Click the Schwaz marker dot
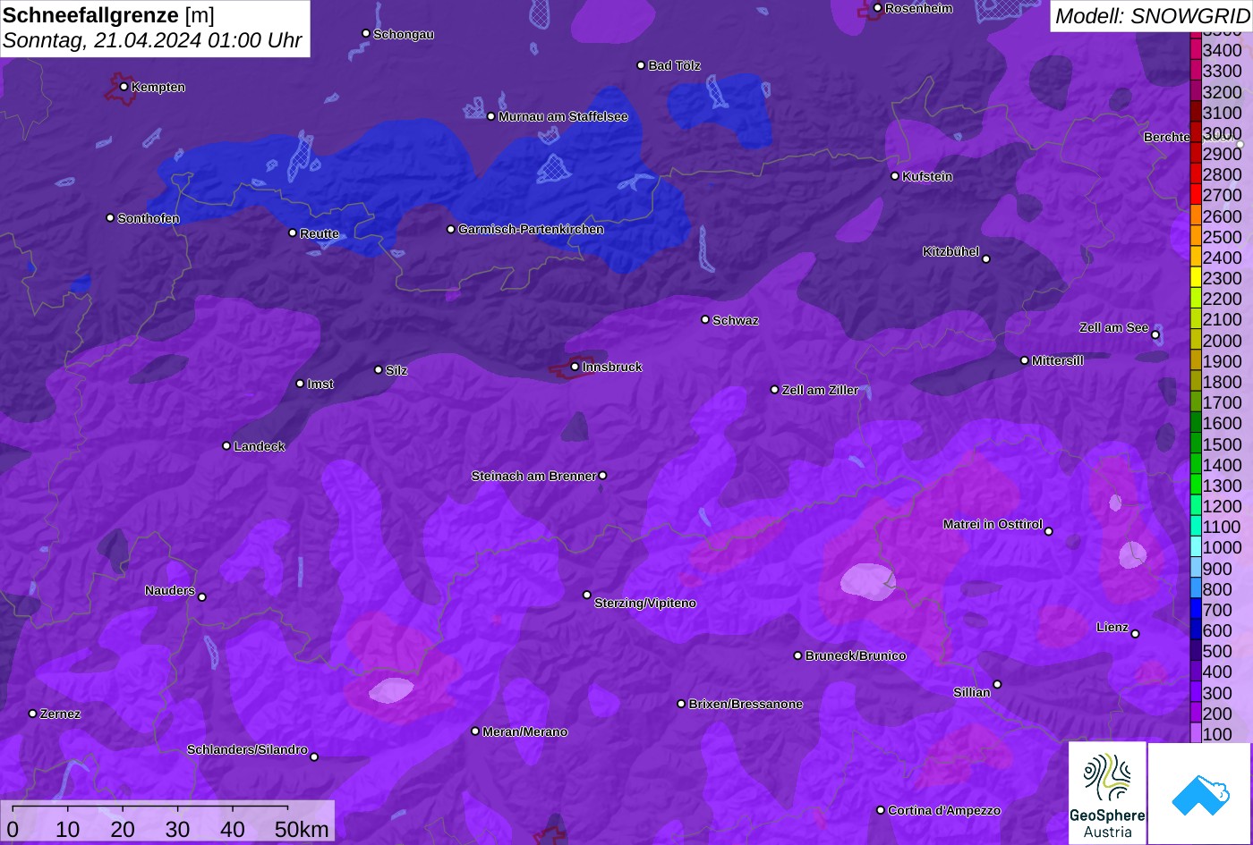Image resolution: width=1253 pixels, height=845 pixels. click(705, 319)
